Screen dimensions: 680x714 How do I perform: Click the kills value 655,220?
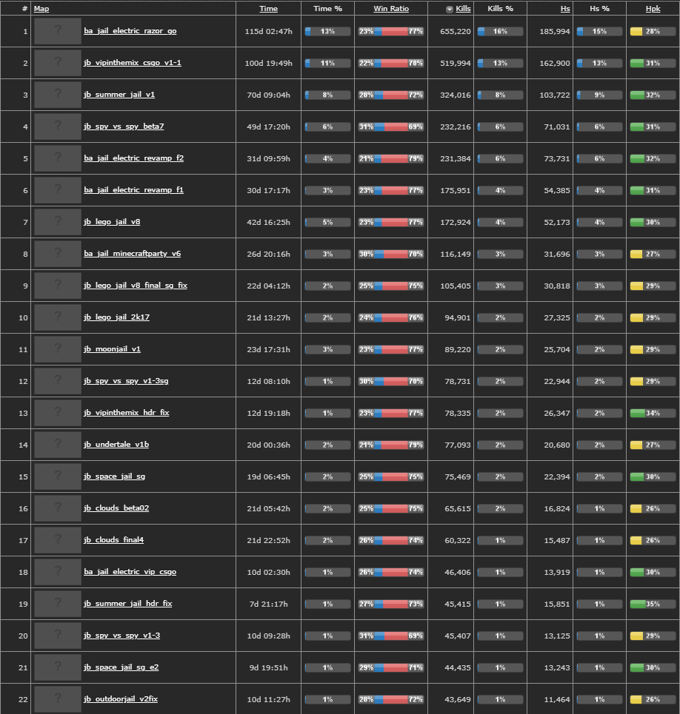point(456,31)
